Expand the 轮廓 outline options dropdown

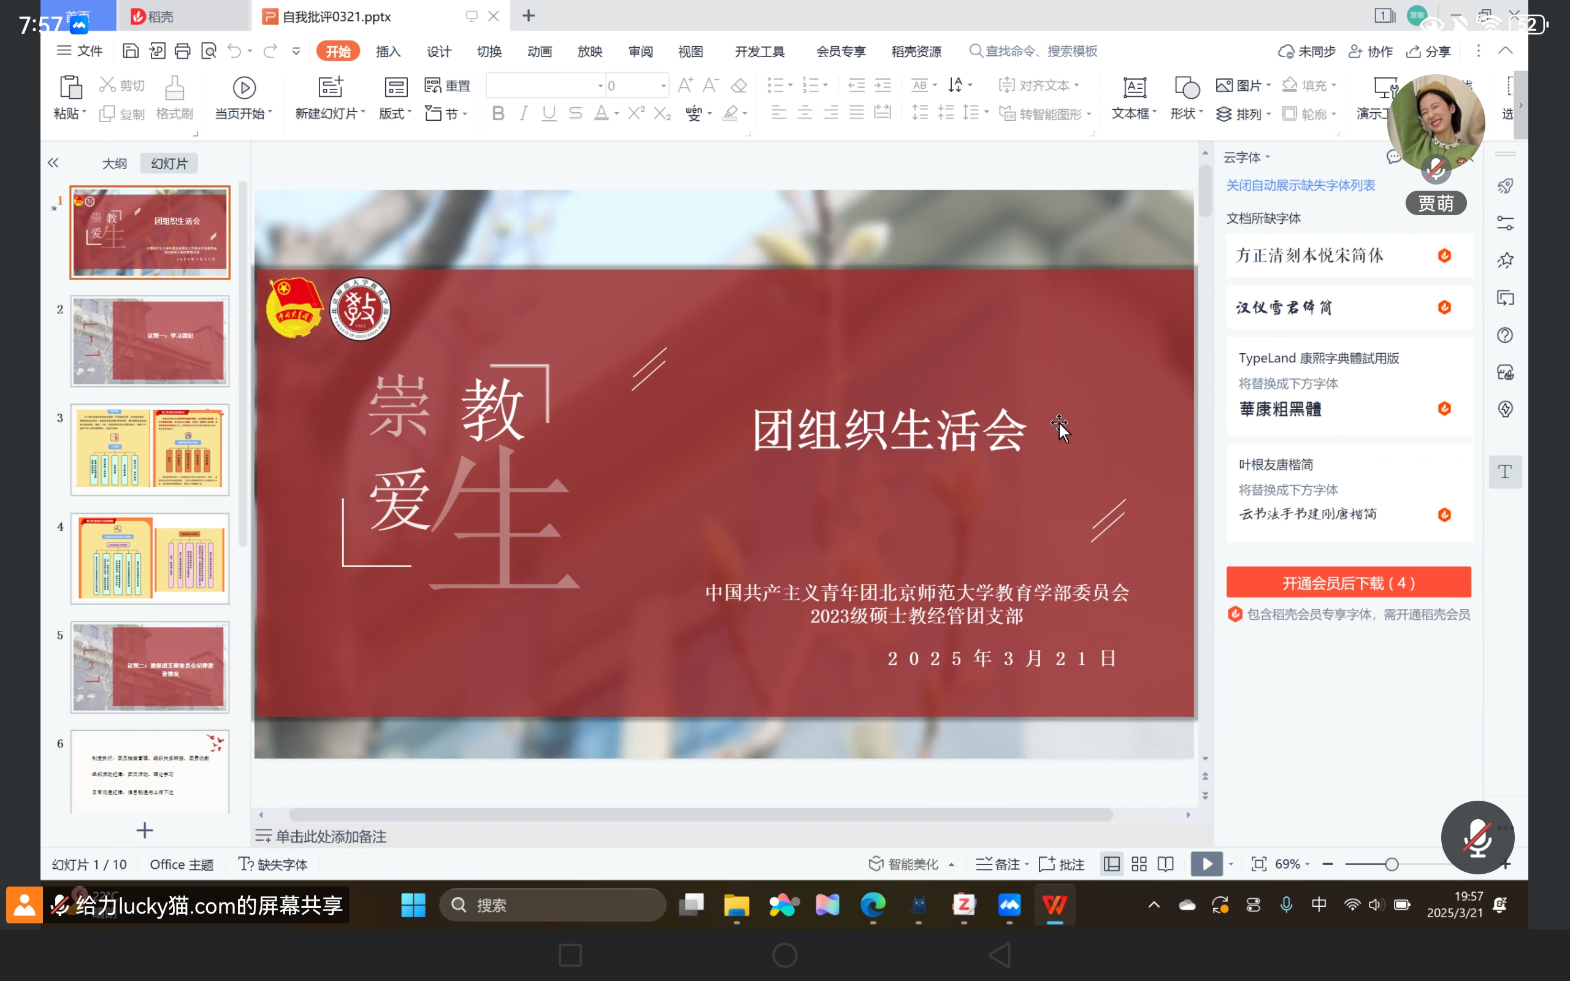[1333, 113]
